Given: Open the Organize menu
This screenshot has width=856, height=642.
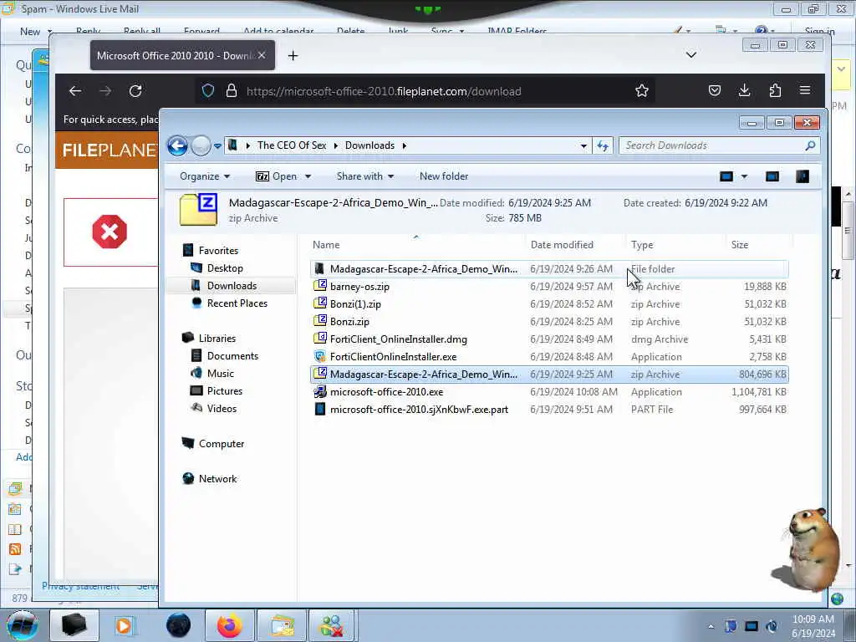Looking at the screenshot, I should pos(205,176).
